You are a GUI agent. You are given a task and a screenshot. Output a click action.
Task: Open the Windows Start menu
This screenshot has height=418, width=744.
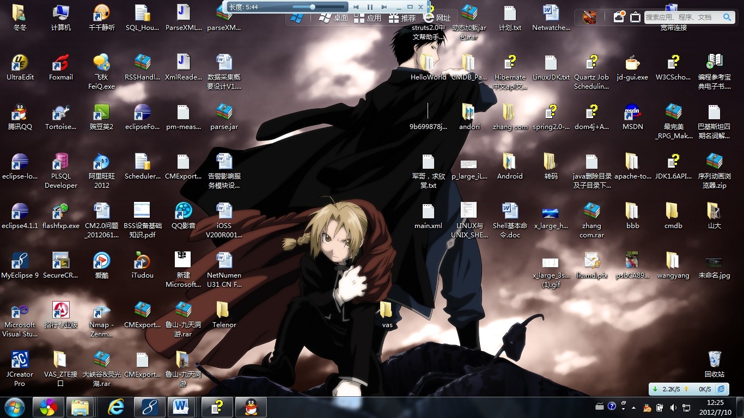14,407
